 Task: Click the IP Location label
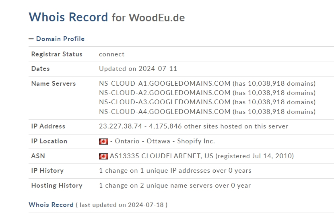(49, 141)
